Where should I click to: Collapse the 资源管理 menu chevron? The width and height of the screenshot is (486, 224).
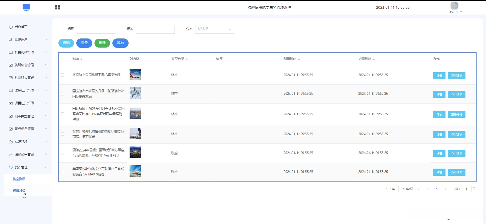(46, 167)
